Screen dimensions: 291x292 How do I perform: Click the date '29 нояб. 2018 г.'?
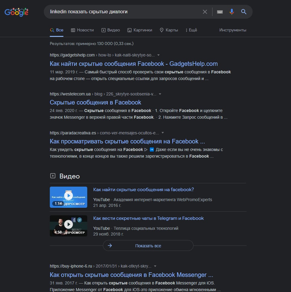pyautogui.click(x=108, y=234)
